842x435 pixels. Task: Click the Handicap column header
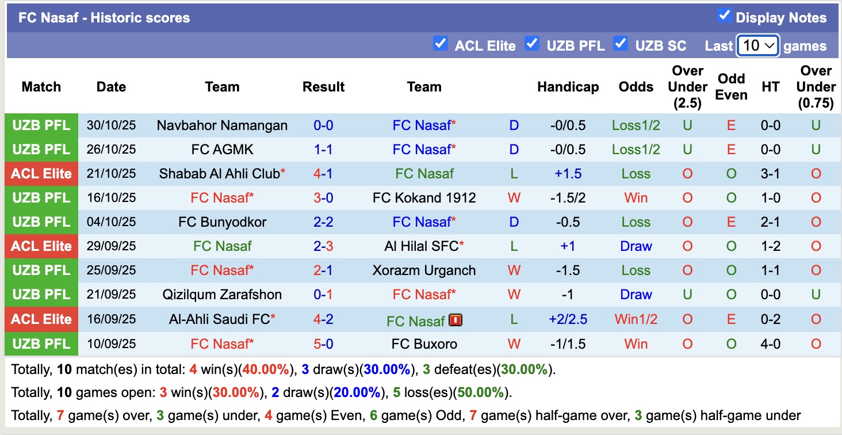pyautogui.click(x=568, y=87)
